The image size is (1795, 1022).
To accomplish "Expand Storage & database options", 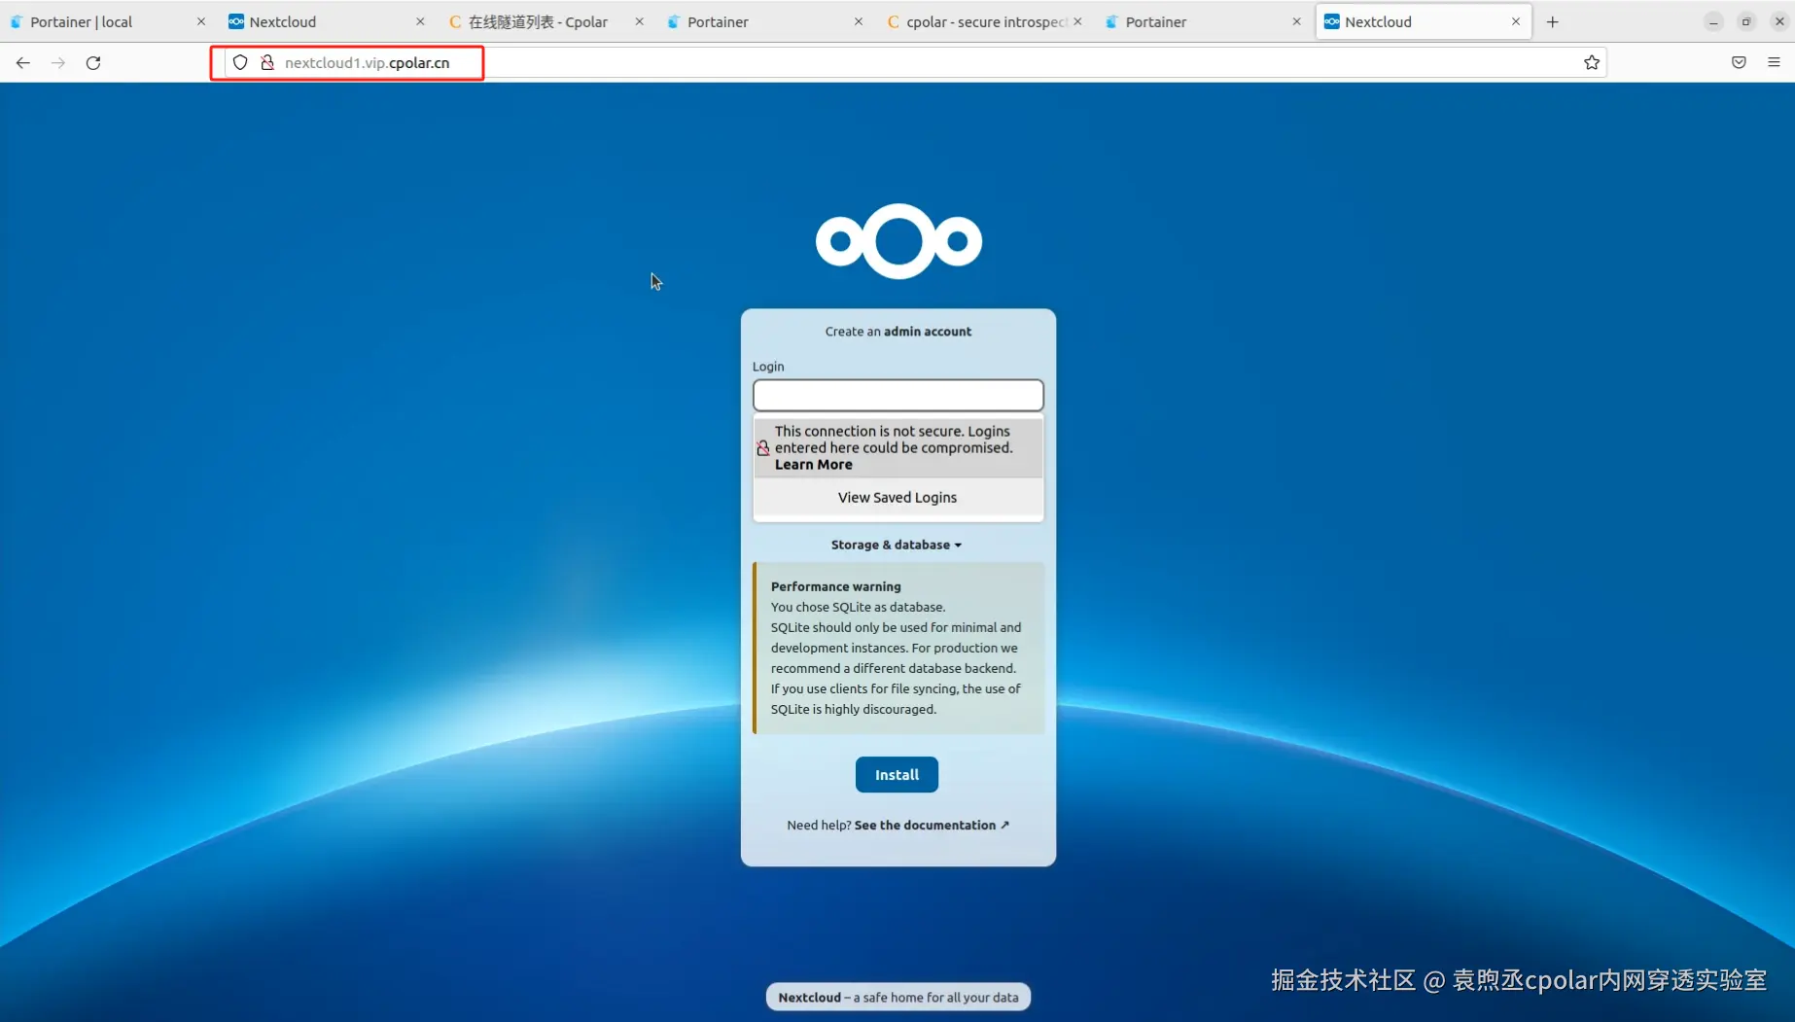I will (897, 545).
